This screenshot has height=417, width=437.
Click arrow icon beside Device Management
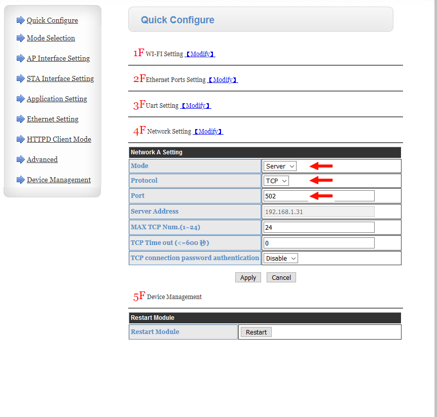(x=21, y=180)
